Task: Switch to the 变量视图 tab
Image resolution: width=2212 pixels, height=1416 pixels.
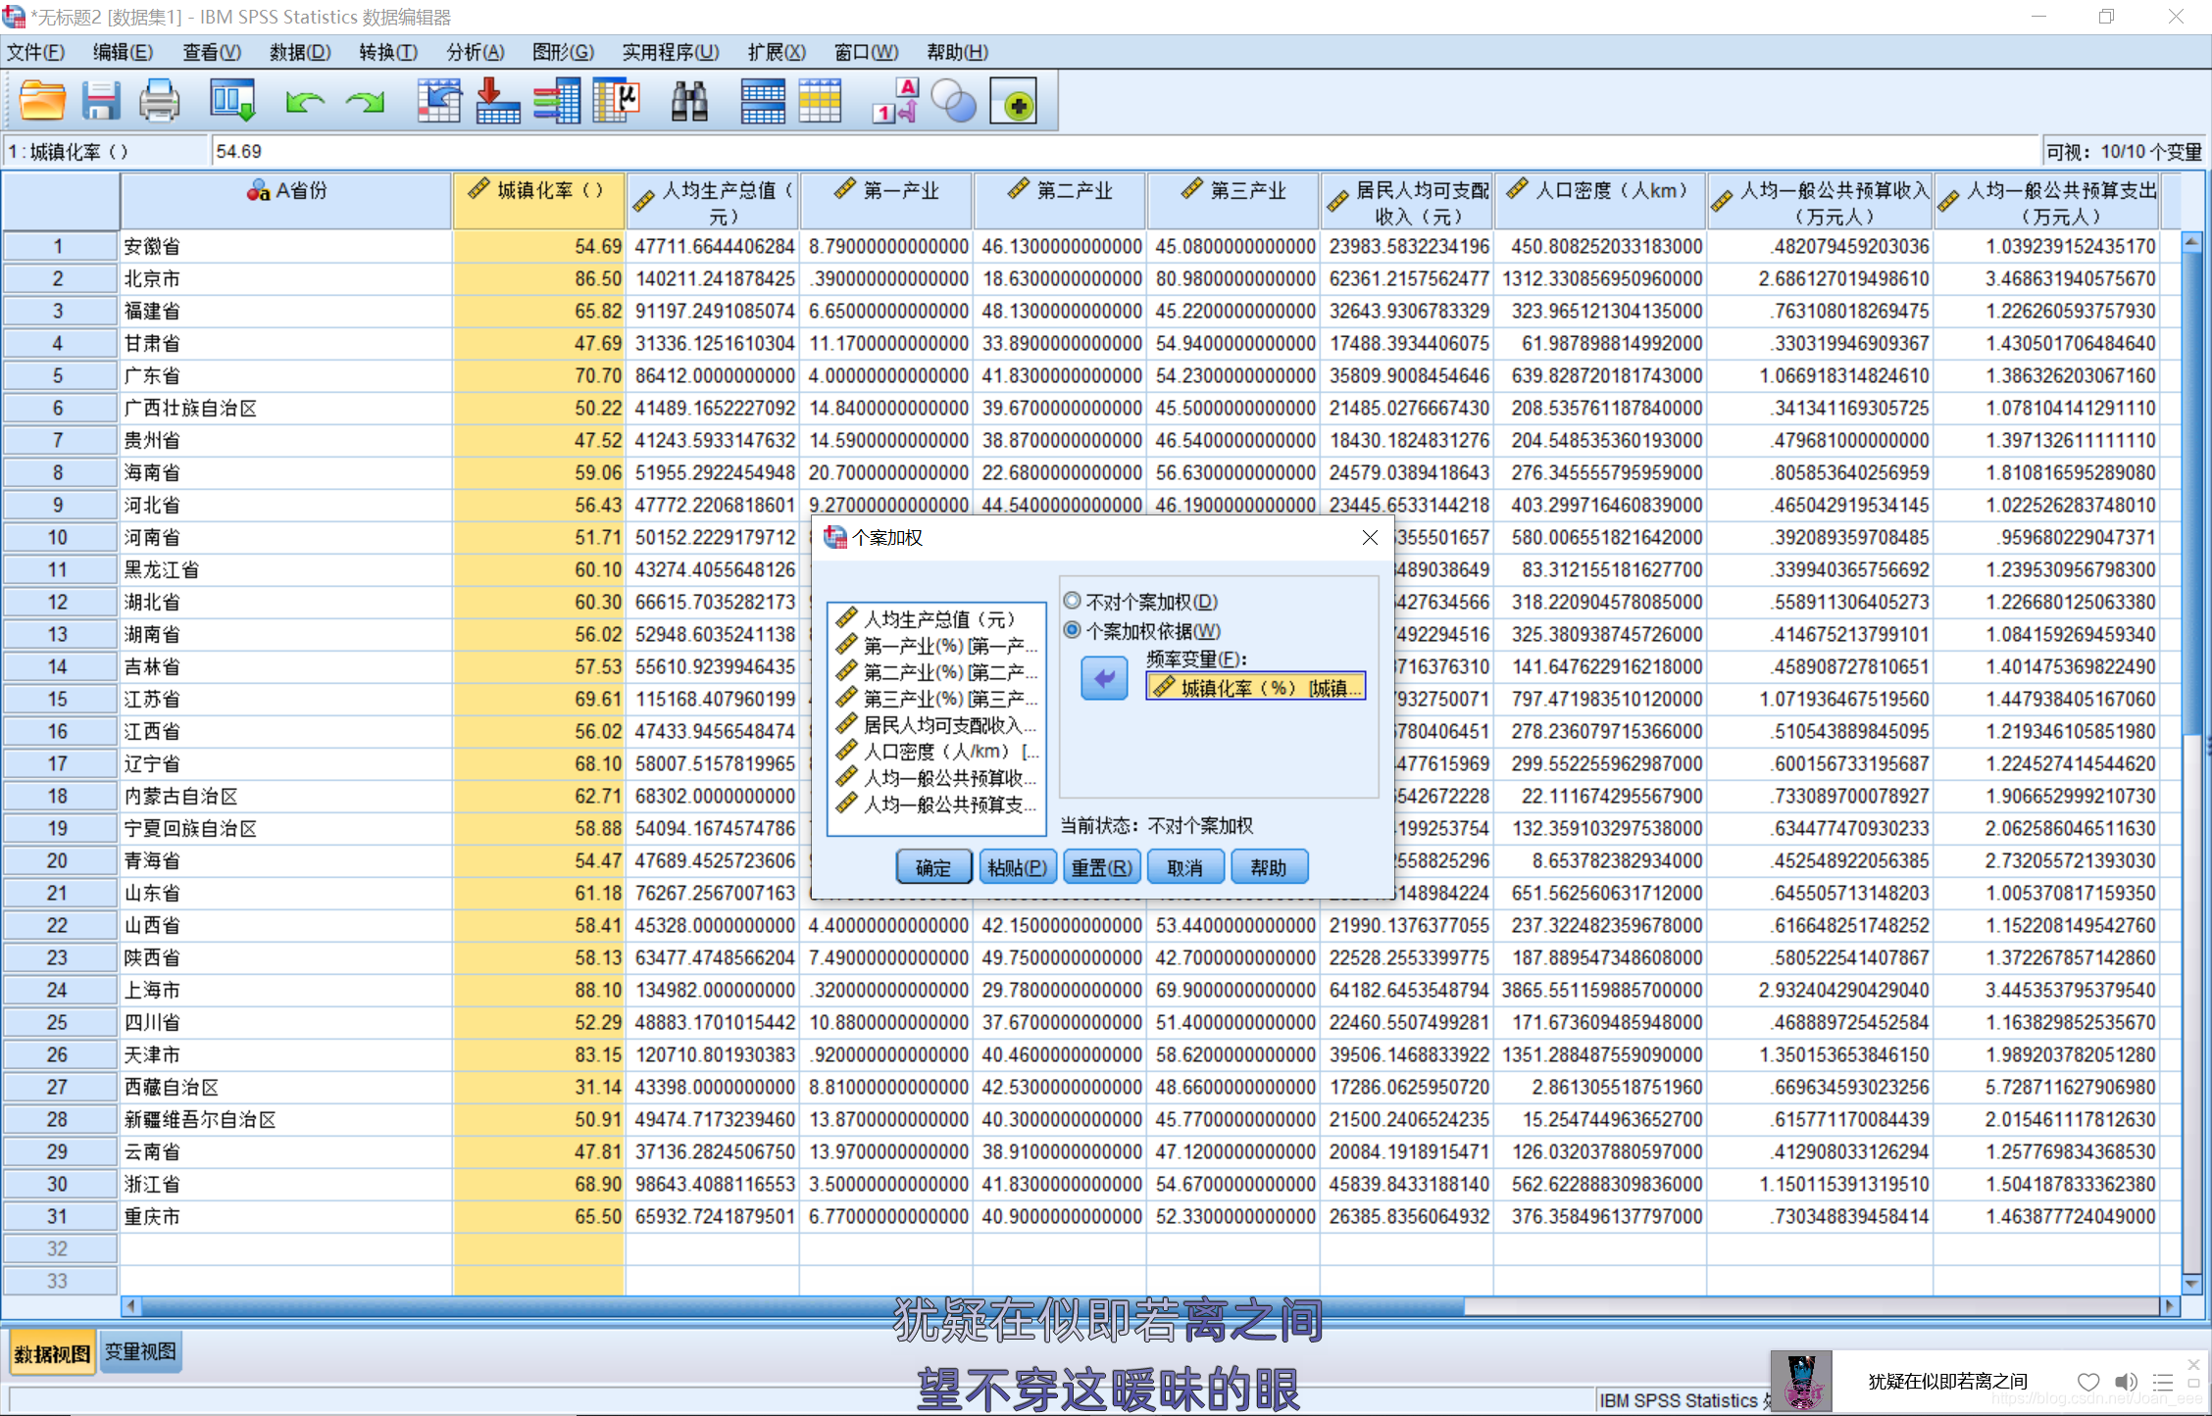Action: click(140, 1352)
